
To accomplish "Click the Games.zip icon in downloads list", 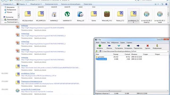I will point(18,66).
